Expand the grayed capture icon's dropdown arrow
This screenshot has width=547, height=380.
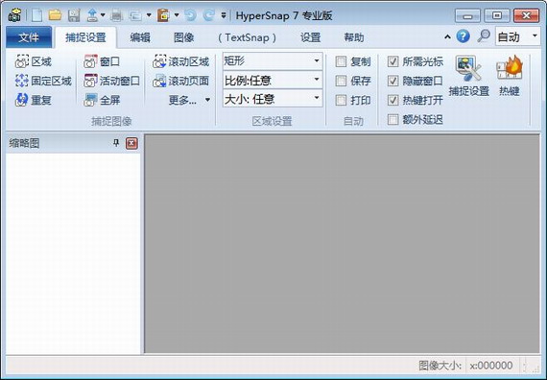149,15
